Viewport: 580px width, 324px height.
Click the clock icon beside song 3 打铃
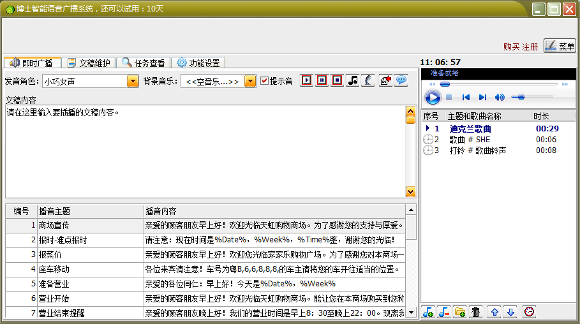click(x=428, y=150)
